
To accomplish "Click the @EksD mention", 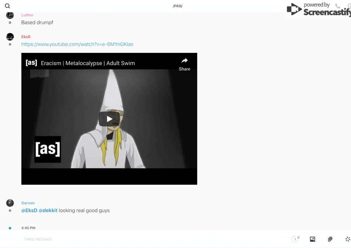I will click(29, 210).
